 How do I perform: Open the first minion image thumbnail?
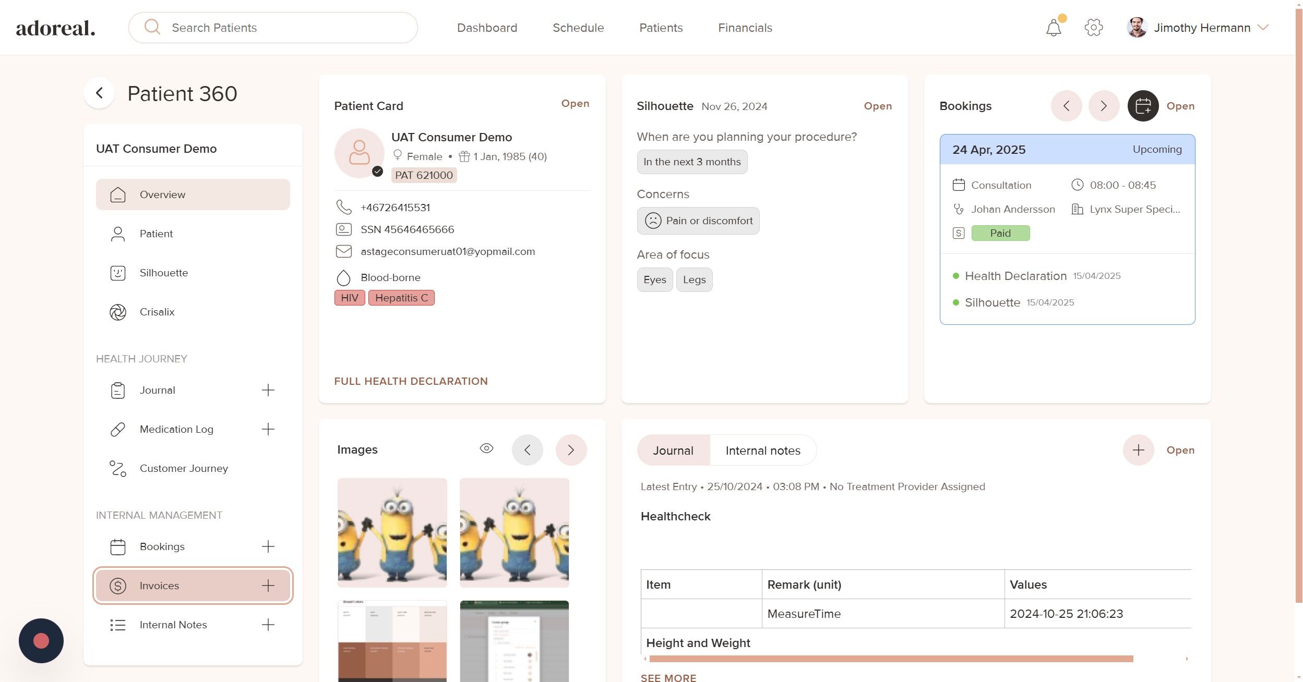(x=392, y=532)
